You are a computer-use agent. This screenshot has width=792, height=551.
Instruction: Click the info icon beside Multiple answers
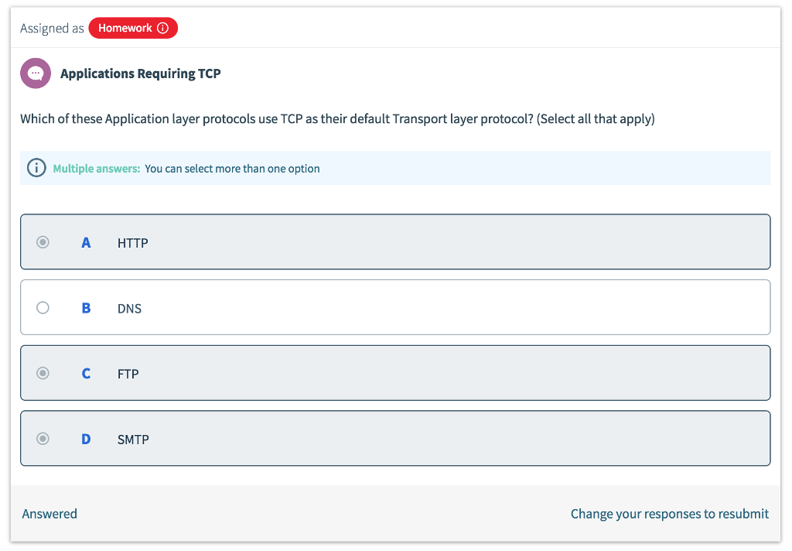[x=36, y=168]
